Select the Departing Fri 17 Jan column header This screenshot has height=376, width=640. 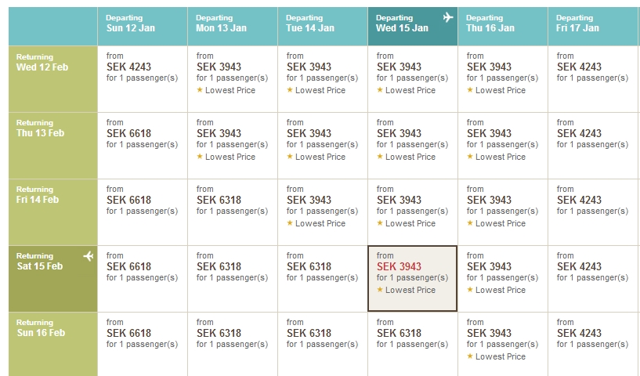[x=594, y=26]
